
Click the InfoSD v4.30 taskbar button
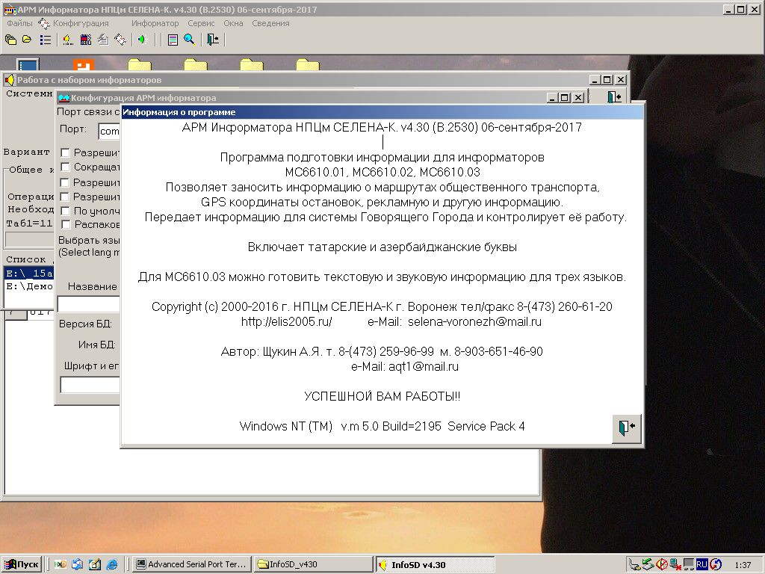(436, 565)
